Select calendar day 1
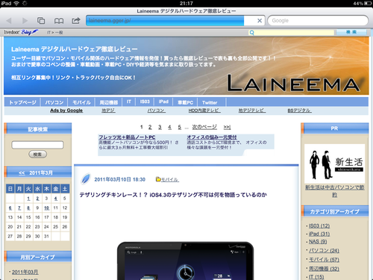Viewport: 373px width, 280px height. pos(28,199)
